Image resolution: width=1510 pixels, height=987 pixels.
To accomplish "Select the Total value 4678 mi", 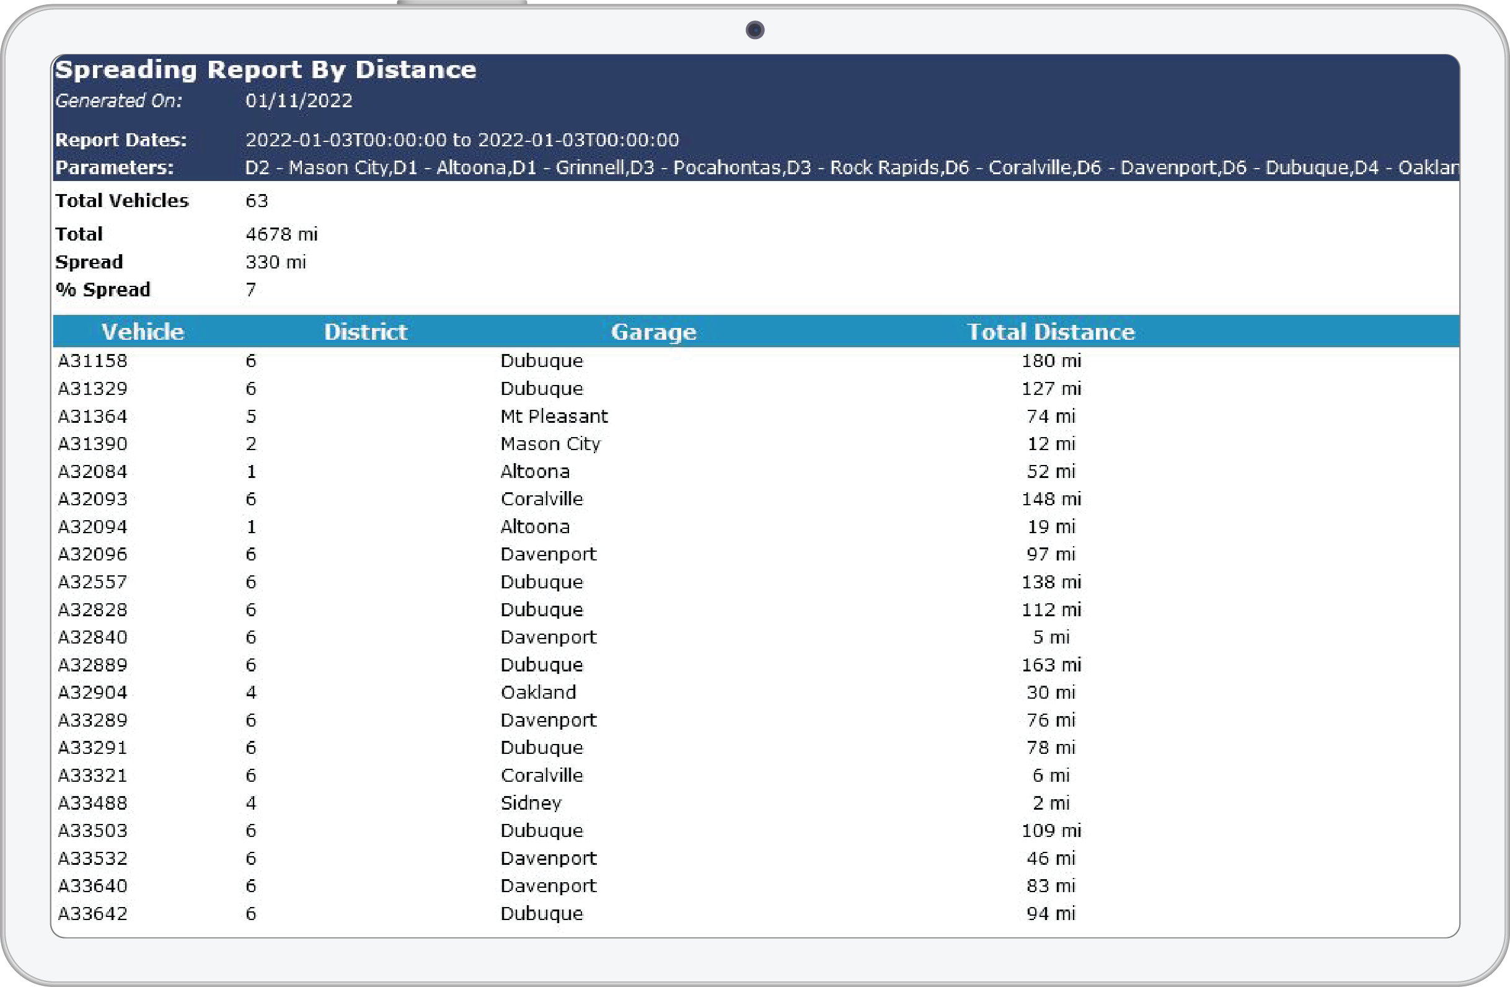I will [x=281, y=234].
